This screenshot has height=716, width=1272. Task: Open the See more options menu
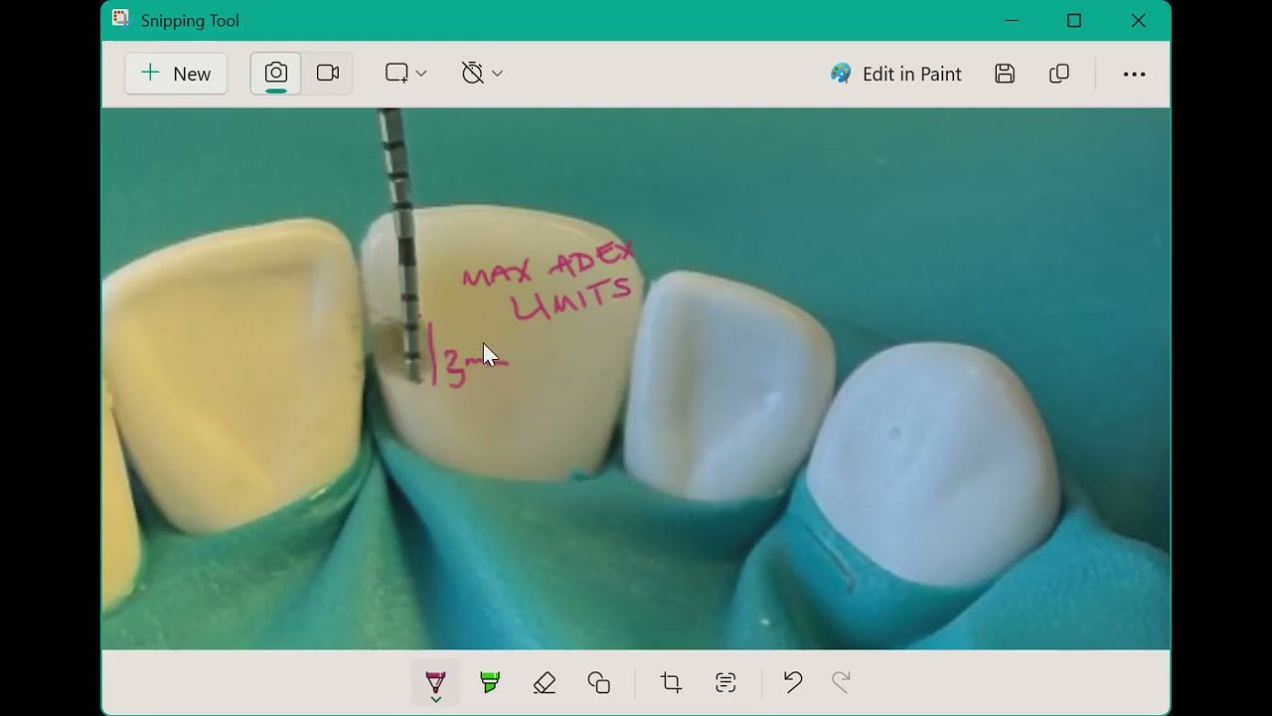click(x=1134, y=74)
